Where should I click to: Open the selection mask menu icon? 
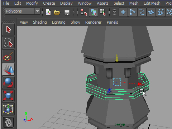pos(114,12)
